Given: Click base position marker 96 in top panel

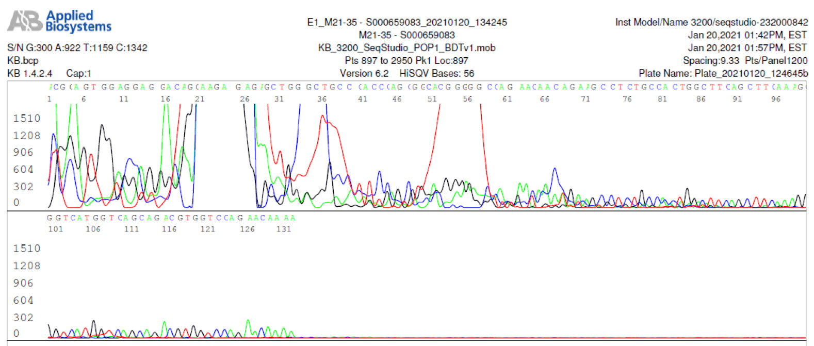Looking at the screenshot, I should coord(776,99).
